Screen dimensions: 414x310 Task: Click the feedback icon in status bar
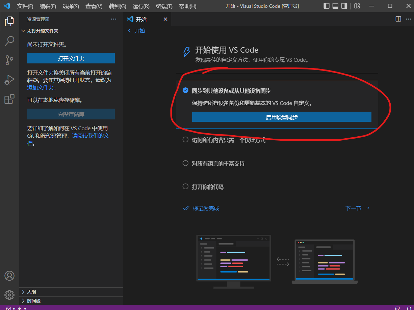(397, 309)
